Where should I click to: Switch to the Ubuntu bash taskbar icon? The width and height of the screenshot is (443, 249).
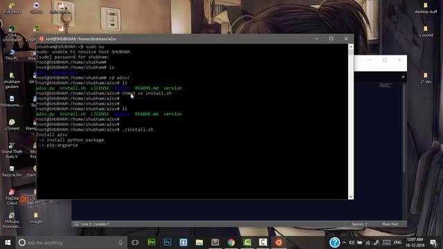click(278, 243)
